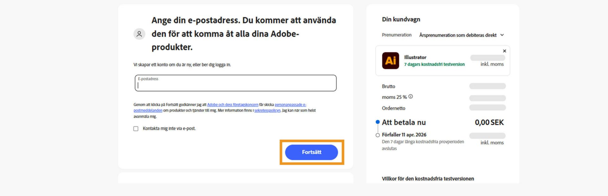
Task: Click the Din kundvagn heading
Action: (x=401, y=19)
